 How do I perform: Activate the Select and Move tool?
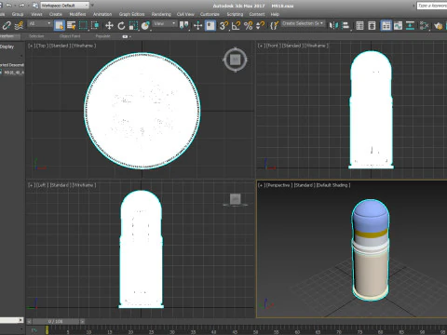(109, 25)
